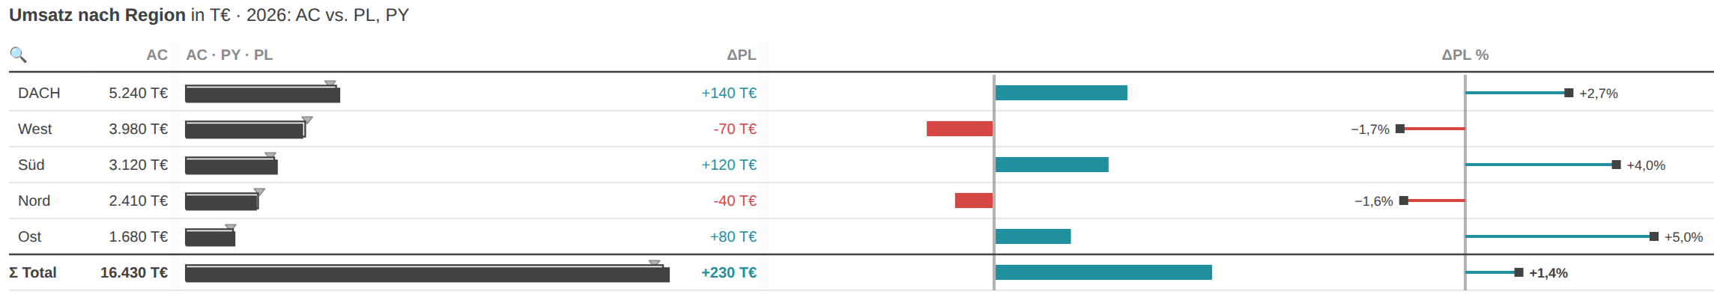Click the ΔPL % column header
Screen dimensions: 1723x303
tap(1465, 55)
